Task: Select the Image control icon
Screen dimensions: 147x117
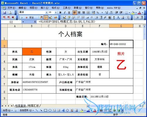Action: tap(123, 18)
